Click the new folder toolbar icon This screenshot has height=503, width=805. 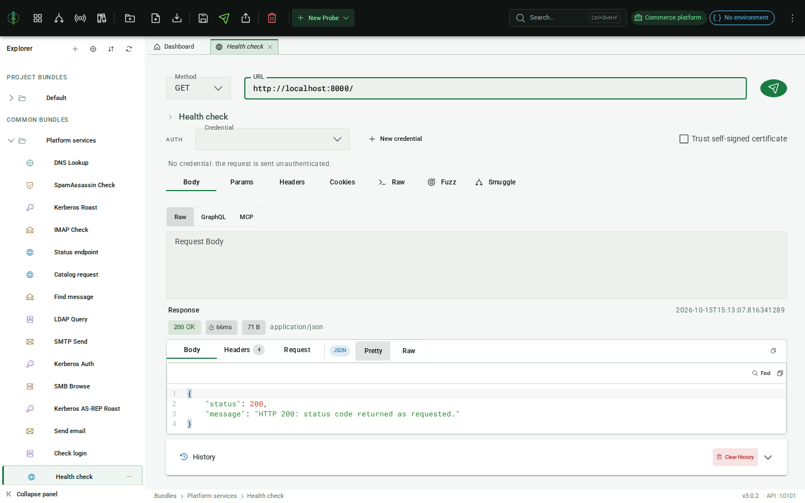coord(130,18)
